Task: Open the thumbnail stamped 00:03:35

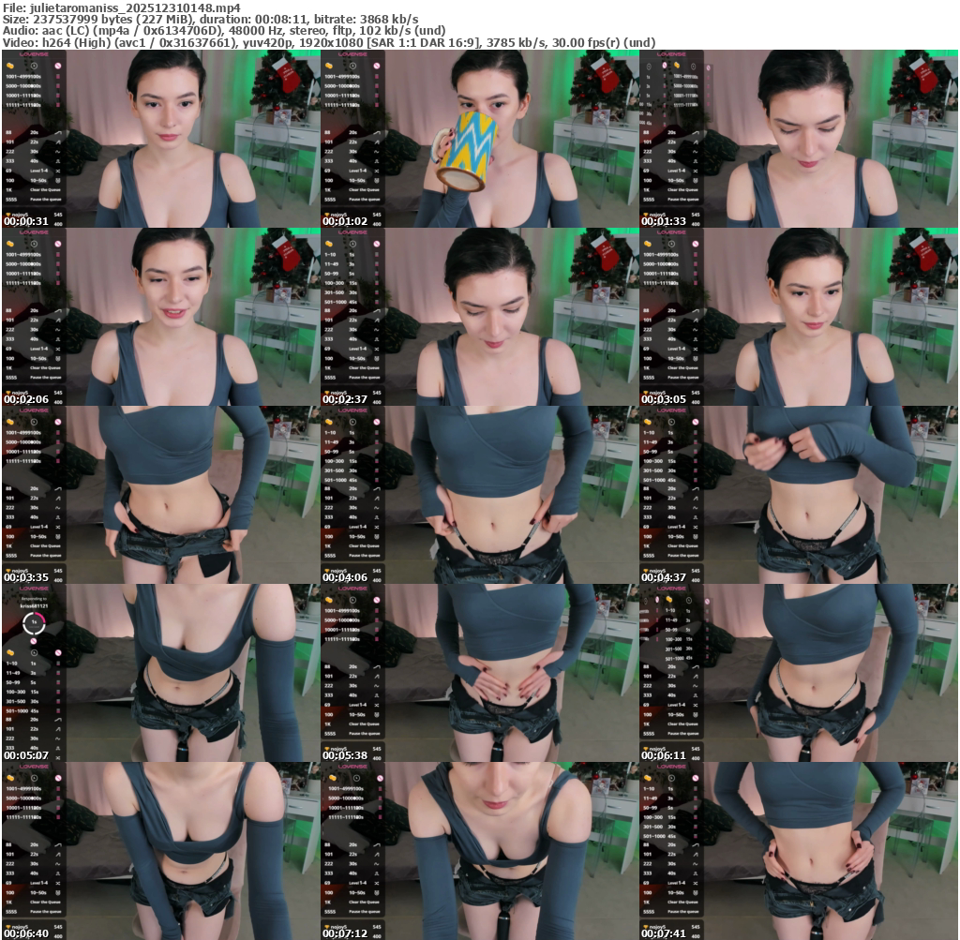Action: (x=160, y=495)
